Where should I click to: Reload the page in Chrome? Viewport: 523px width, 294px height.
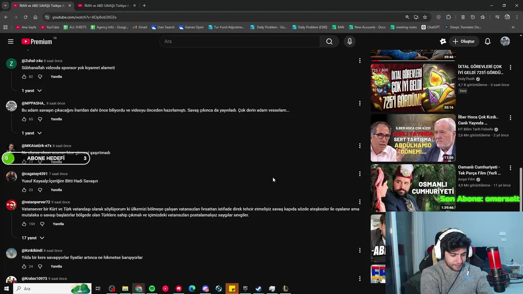(25, 17)
